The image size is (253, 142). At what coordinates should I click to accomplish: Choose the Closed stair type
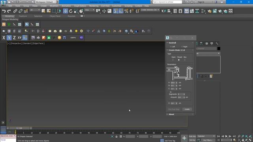[179, 60]
